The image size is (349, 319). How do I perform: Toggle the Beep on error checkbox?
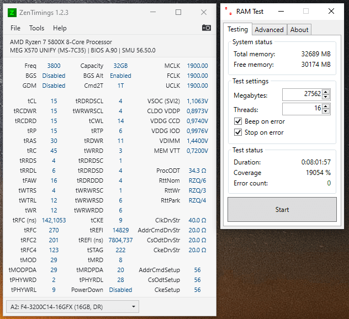click(238, 121)
